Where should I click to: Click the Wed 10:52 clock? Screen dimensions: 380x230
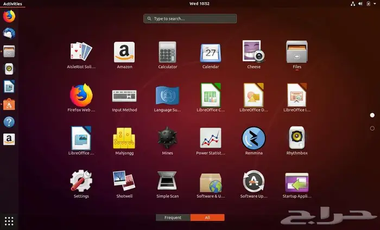click(x=190, y=4)
